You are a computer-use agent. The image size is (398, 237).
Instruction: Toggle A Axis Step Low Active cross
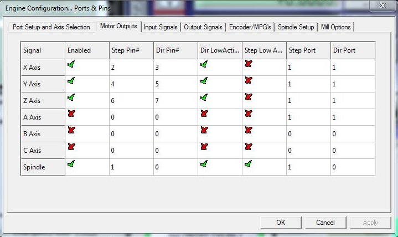click(x=248, y=114)
